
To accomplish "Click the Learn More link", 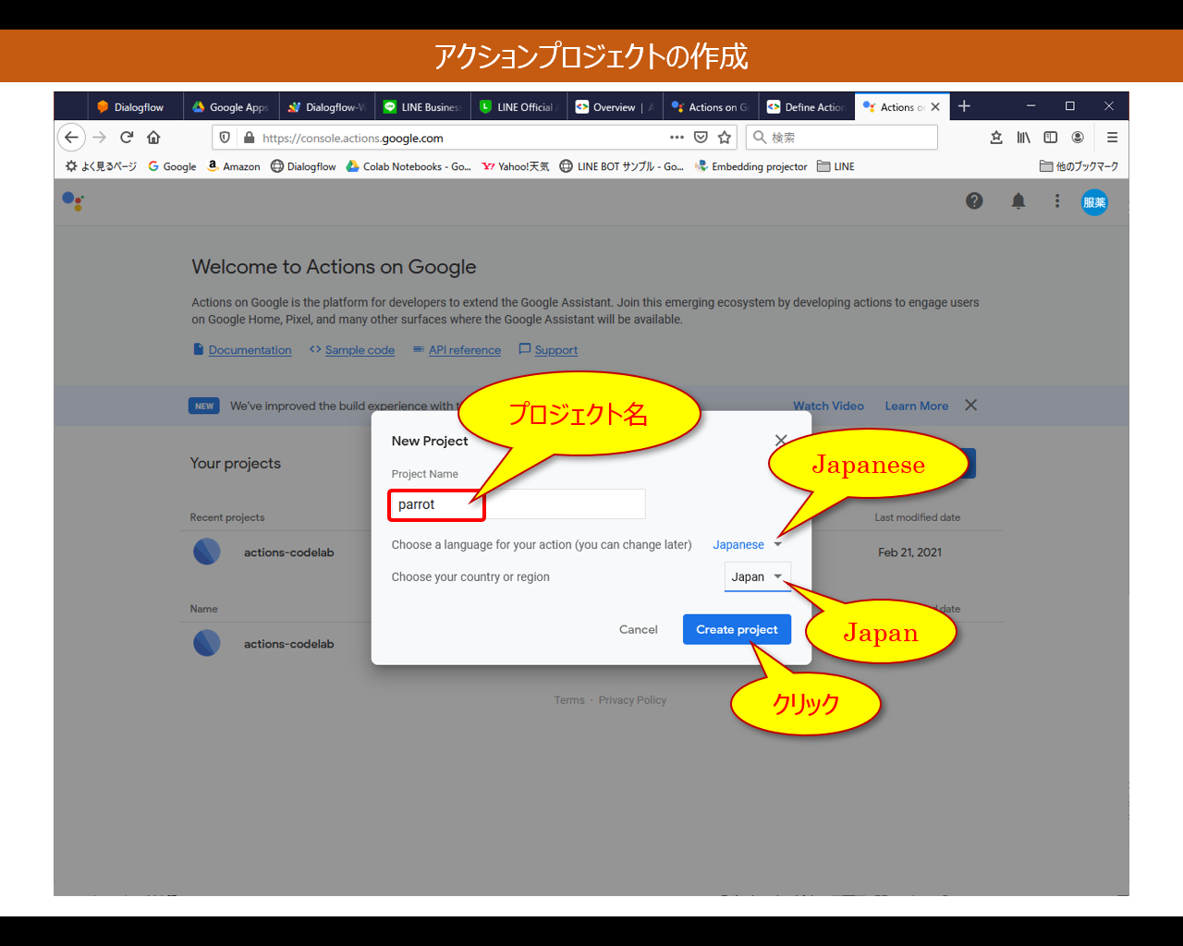I will [x=917, y=406].
